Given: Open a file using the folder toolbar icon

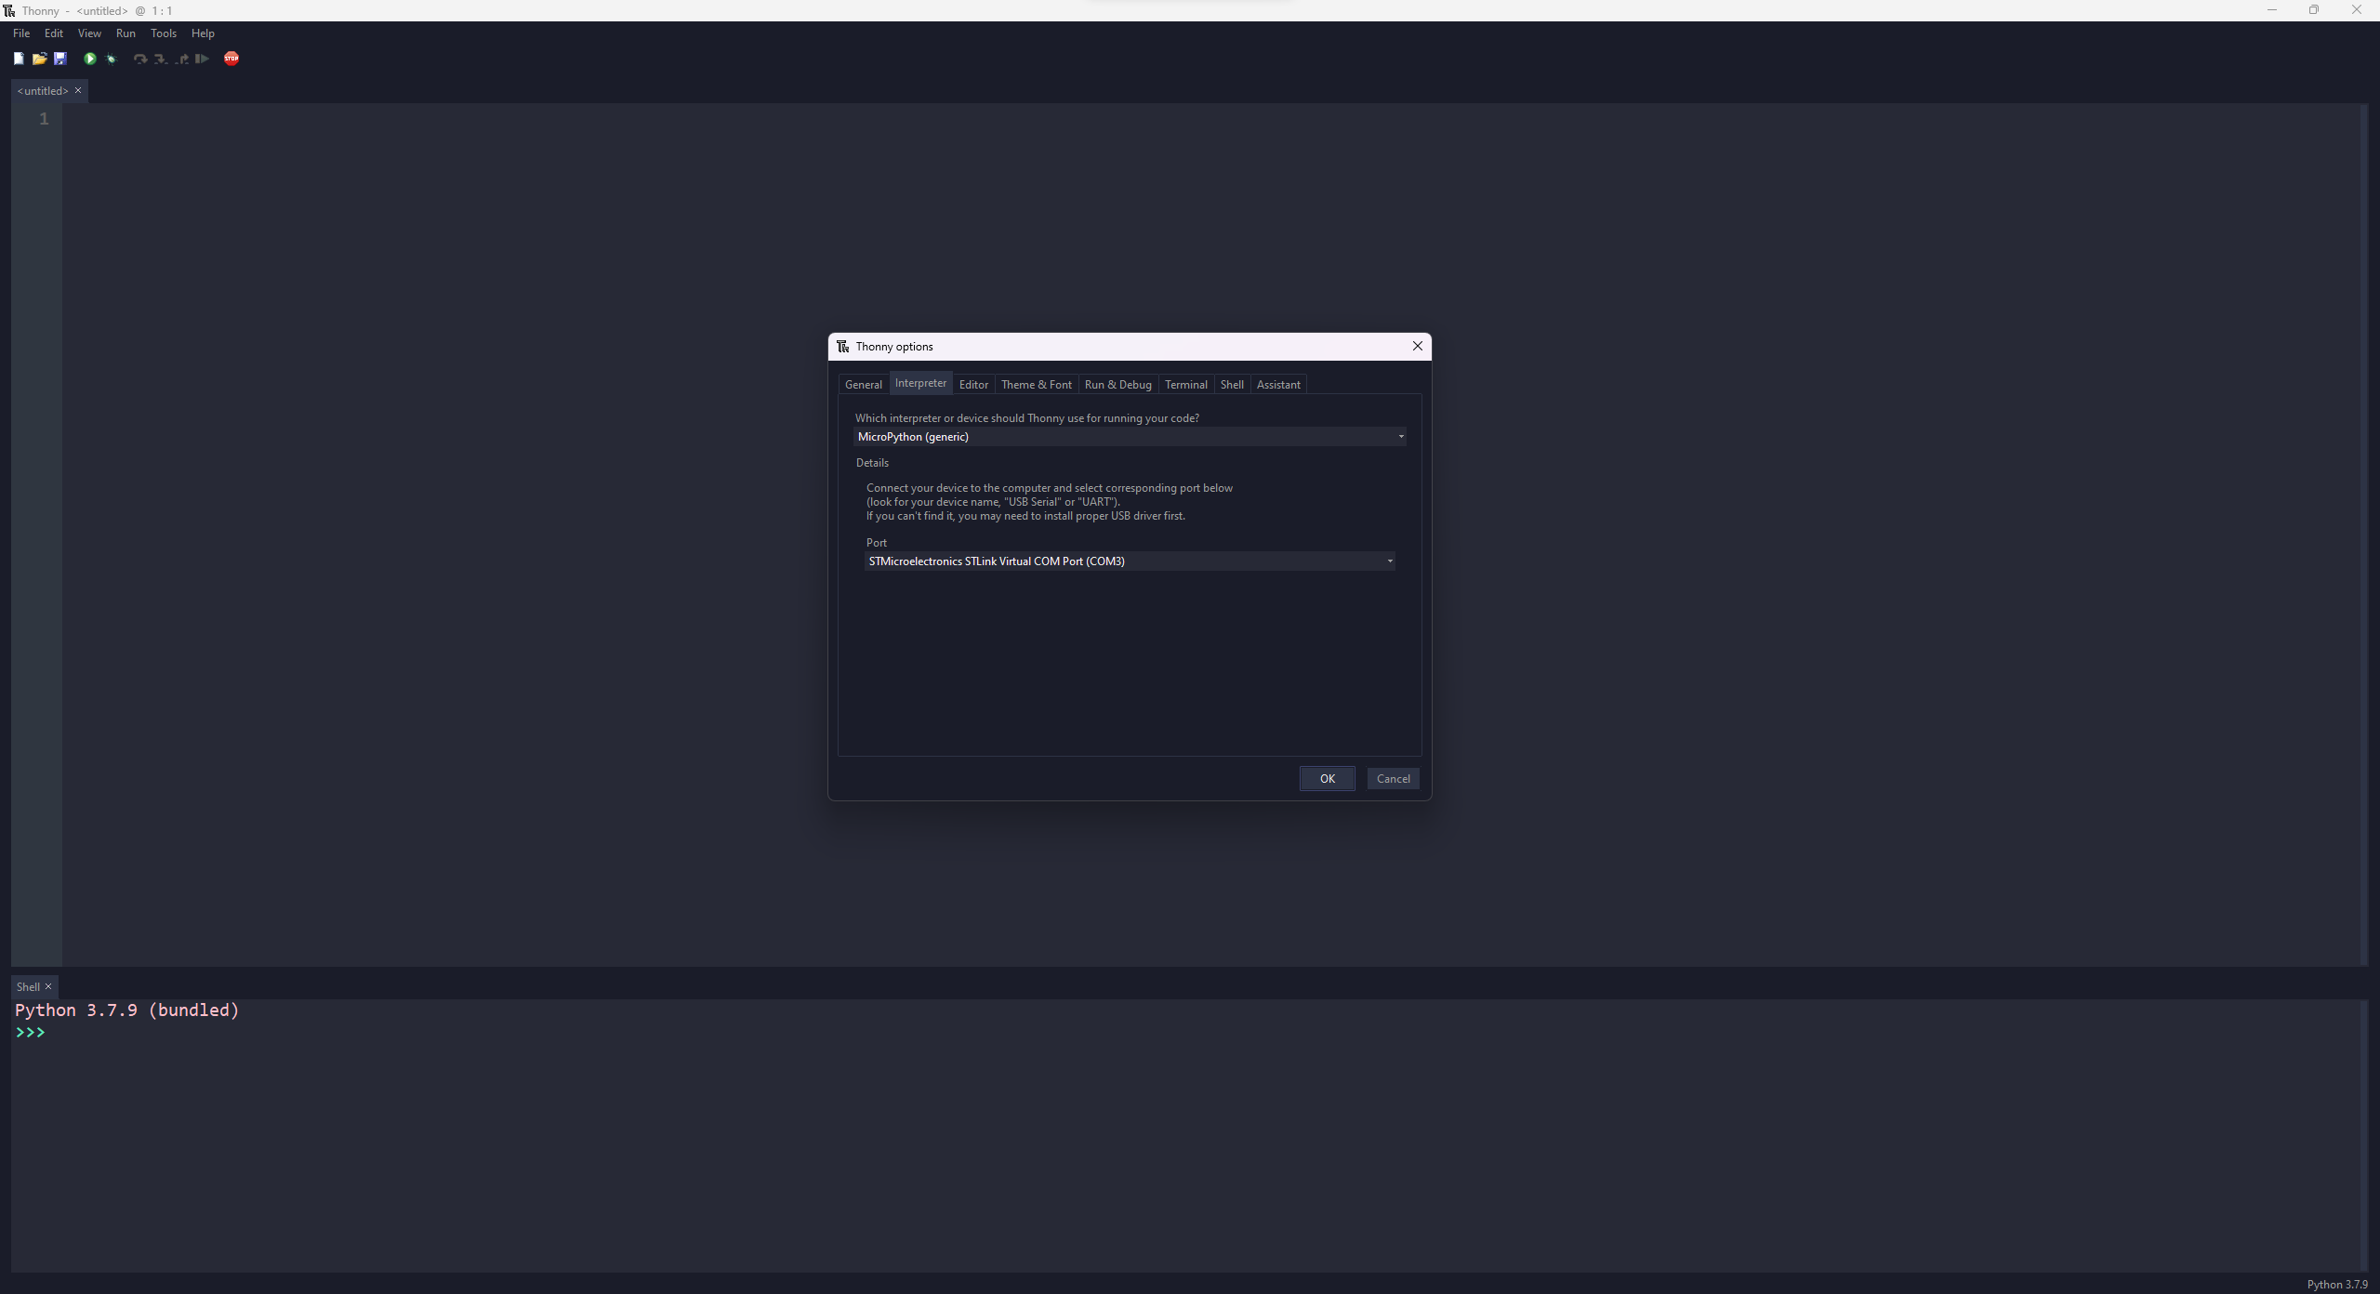Looking at the screenshot, I should [40, 59].
